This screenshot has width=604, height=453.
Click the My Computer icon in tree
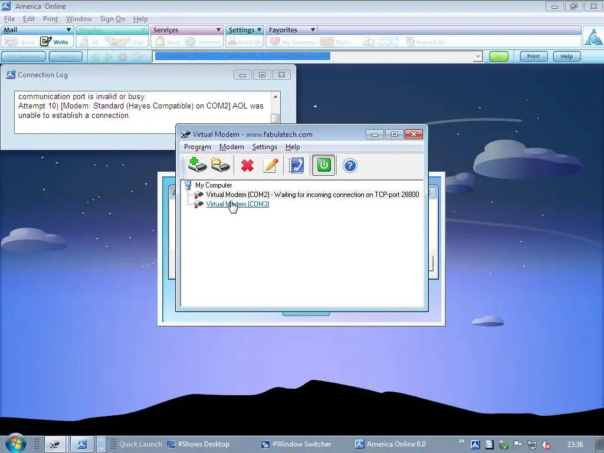click(188, 185)
